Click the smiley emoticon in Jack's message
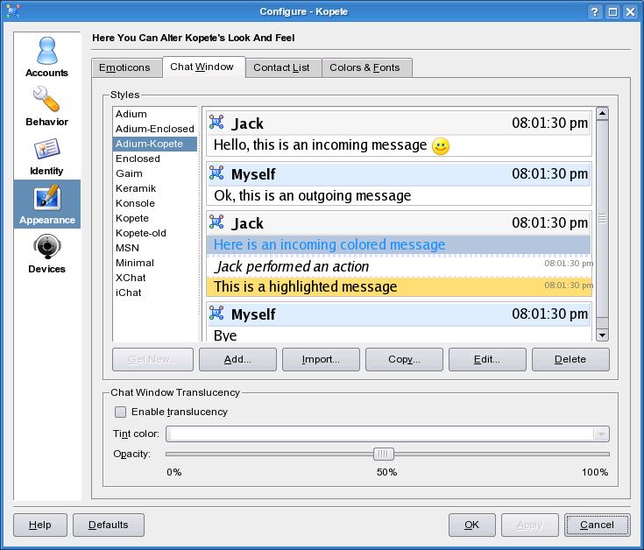The height and width of the screenshot is (550, 644). [440, 146]
